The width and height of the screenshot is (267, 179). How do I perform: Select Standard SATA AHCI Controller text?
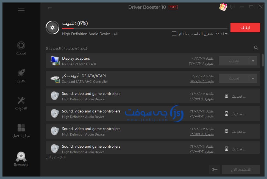click(x=85, y=82)
